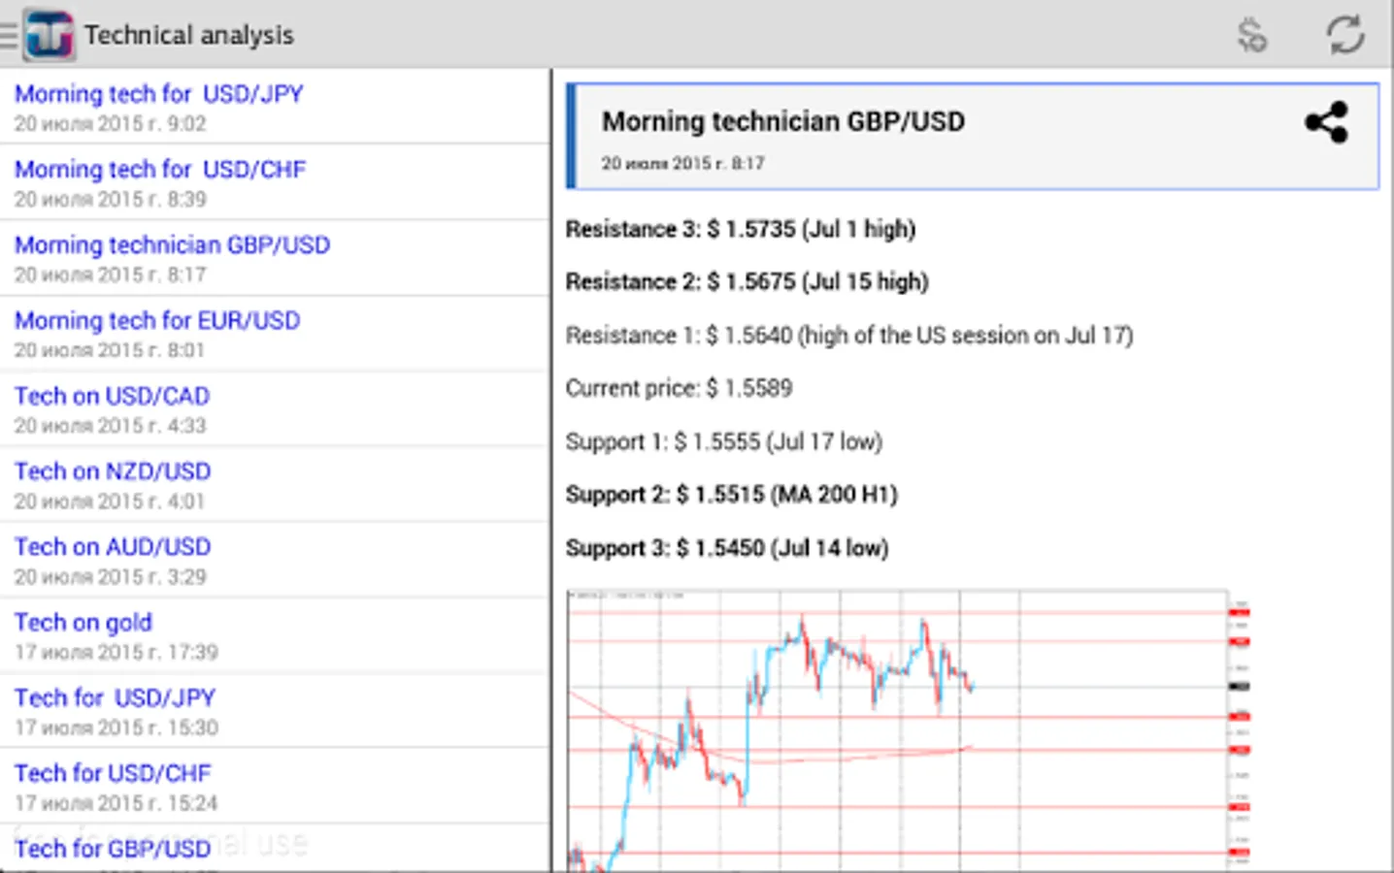The height and width of the screenshot is (873, 1394).
Task: Open the hamburger navigation menu
Action: click(9, 35)
